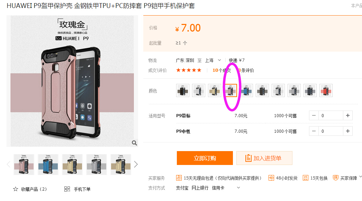Open the blue case thumbnail below image
Image resolution: width=362 pixels, height=201 pixels.
pos(48,165)
